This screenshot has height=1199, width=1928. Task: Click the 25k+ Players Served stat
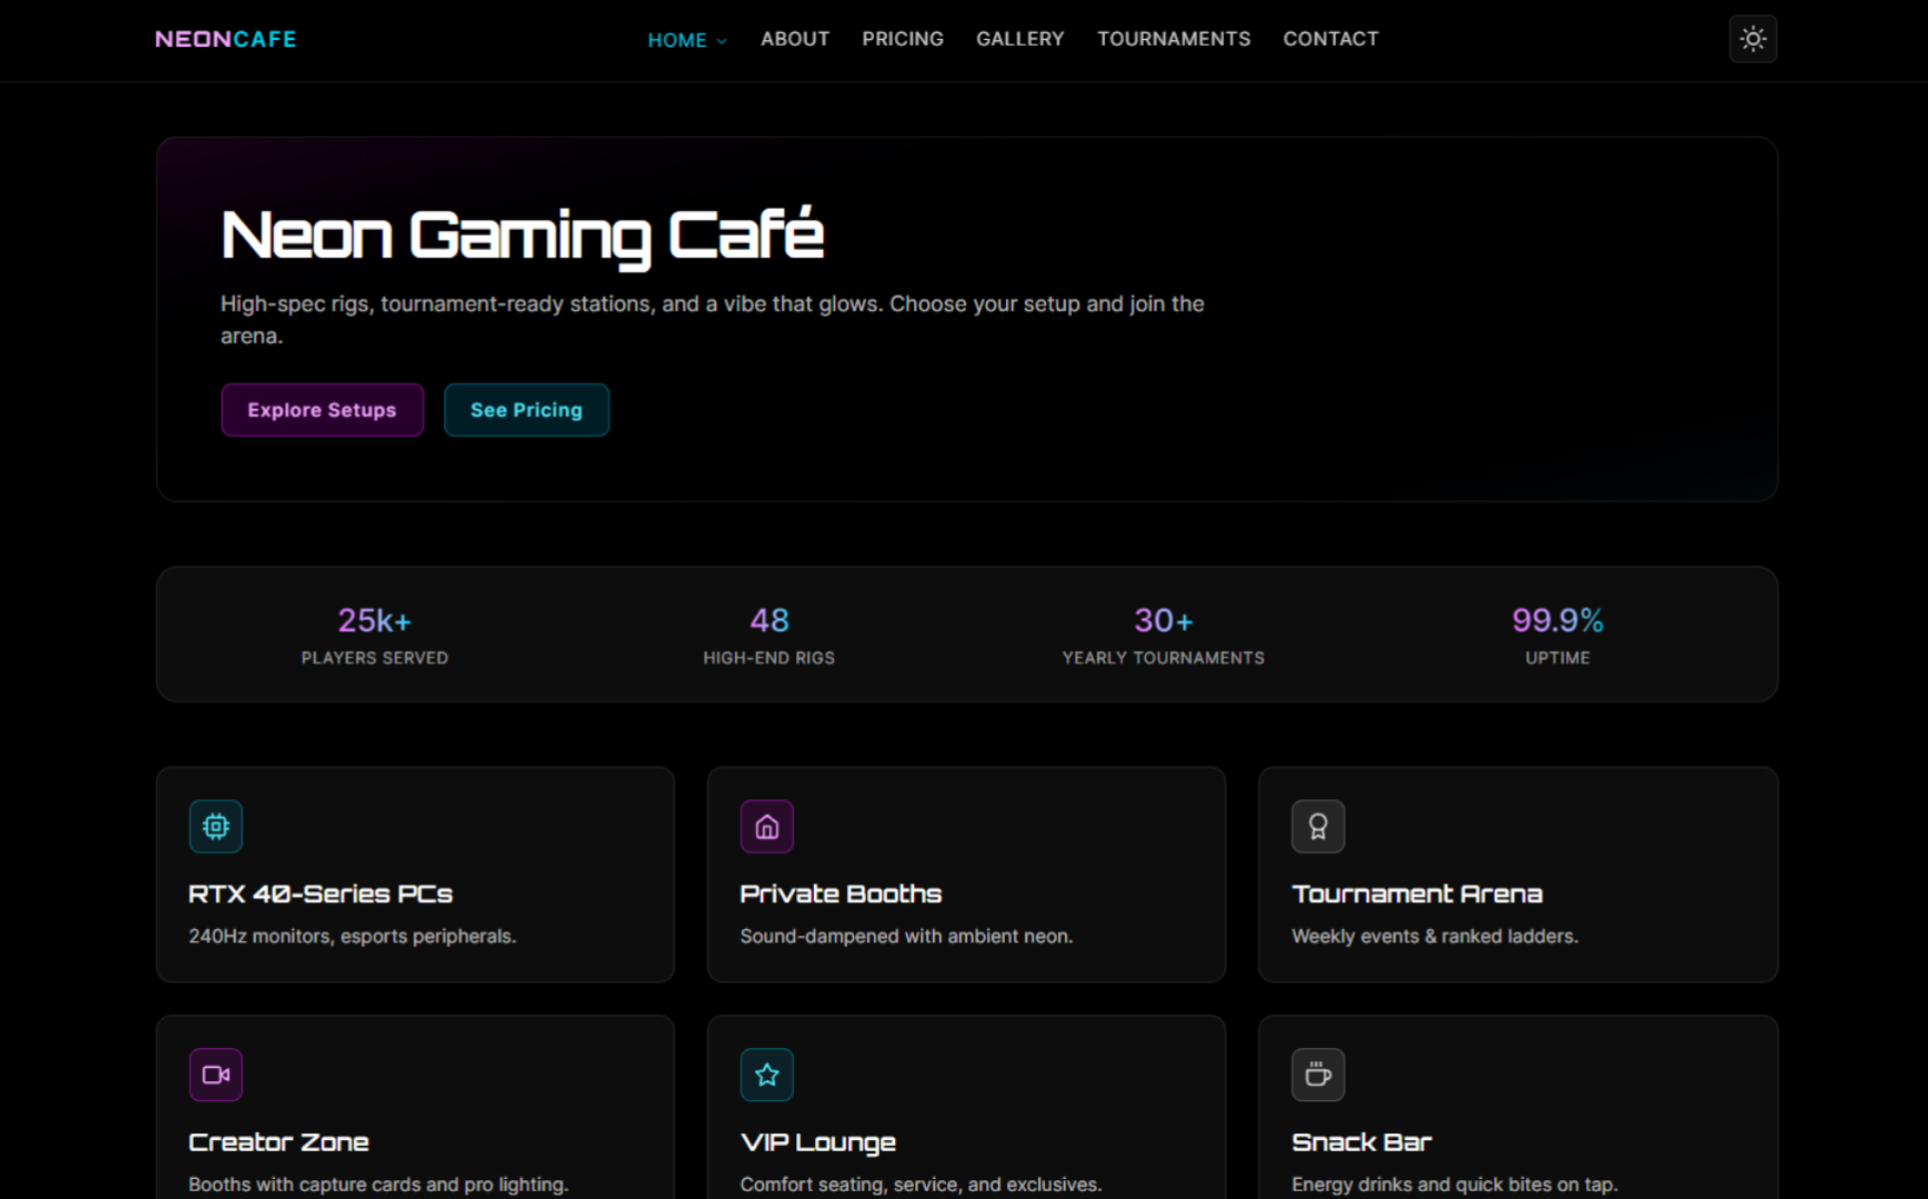(375, 635)
